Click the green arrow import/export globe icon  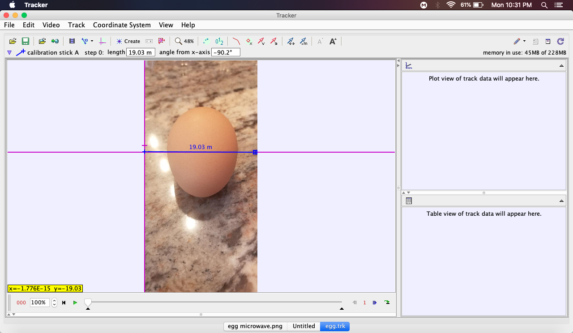[x=55, y=41]
